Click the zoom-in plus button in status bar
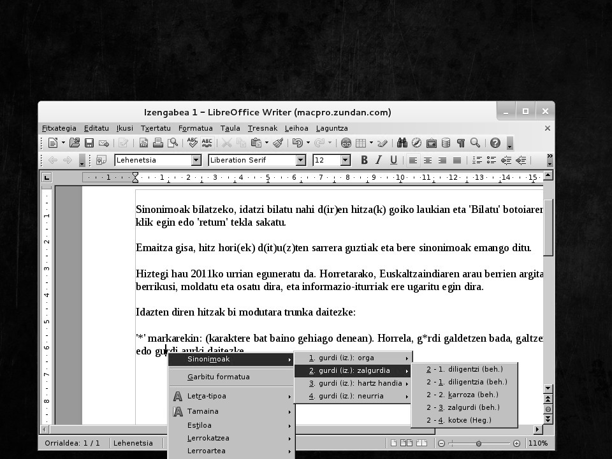This screenshot has height=459, width=612. (516, 443)
